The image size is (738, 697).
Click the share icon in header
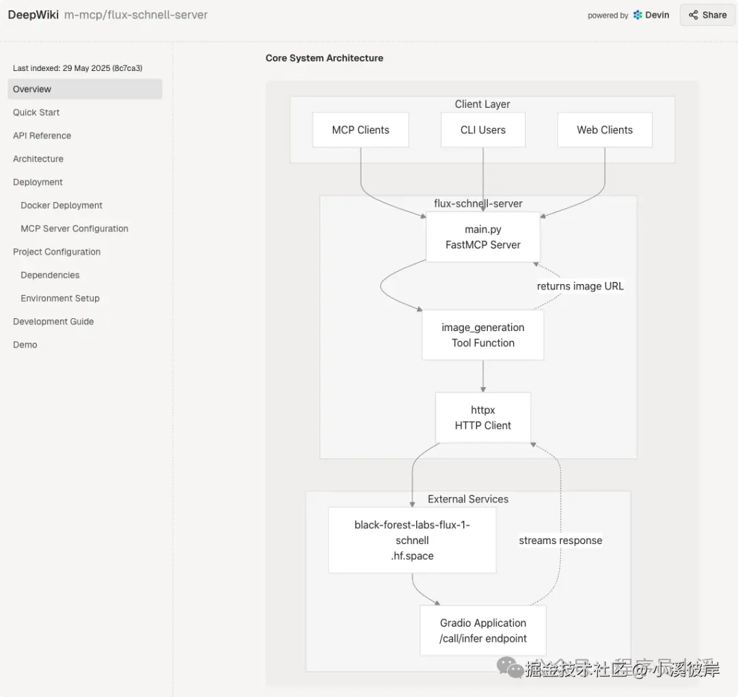tap(694, 15)
